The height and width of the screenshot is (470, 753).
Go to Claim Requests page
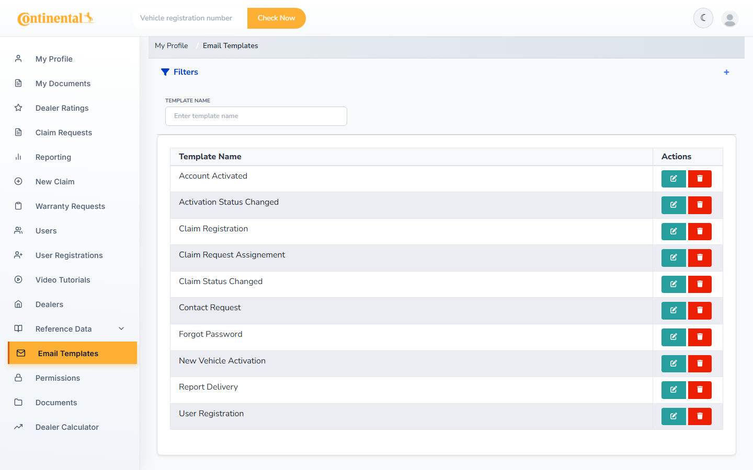click(70, 133)
